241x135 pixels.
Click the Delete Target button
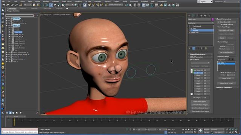(226, 78)
